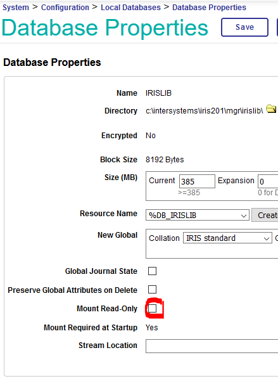Toggle the Mount Read-Only checkbox
The width and height of the screenshot is (278, 381).
[152, 308]
